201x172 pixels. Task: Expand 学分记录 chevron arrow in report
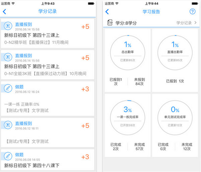(x=196, y=23)
